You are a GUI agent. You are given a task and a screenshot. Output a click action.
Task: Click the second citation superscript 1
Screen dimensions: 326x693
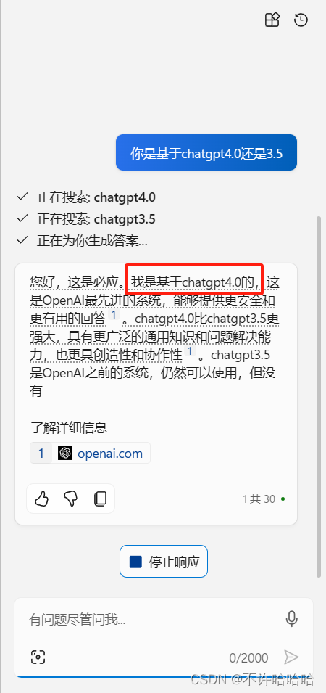pyautogui.click(x=190, y=351)
